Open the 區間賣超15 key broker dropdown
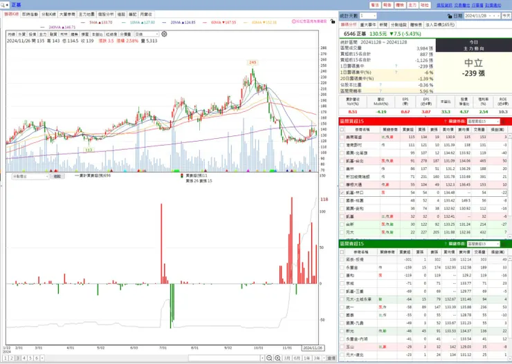 click(483, 244)
